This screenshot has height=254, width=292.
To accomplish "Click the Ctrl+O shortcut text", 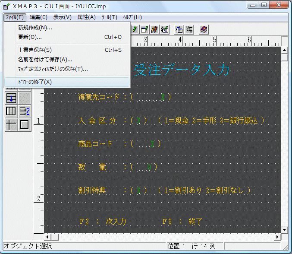I will point(113,37).
